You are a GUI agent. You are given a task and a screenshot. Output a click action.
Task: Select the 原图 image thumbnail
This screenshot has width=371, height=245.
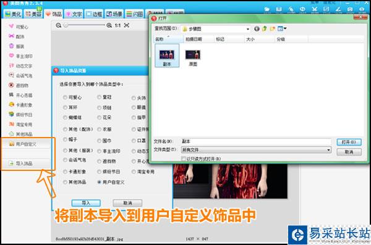(193, 57)
